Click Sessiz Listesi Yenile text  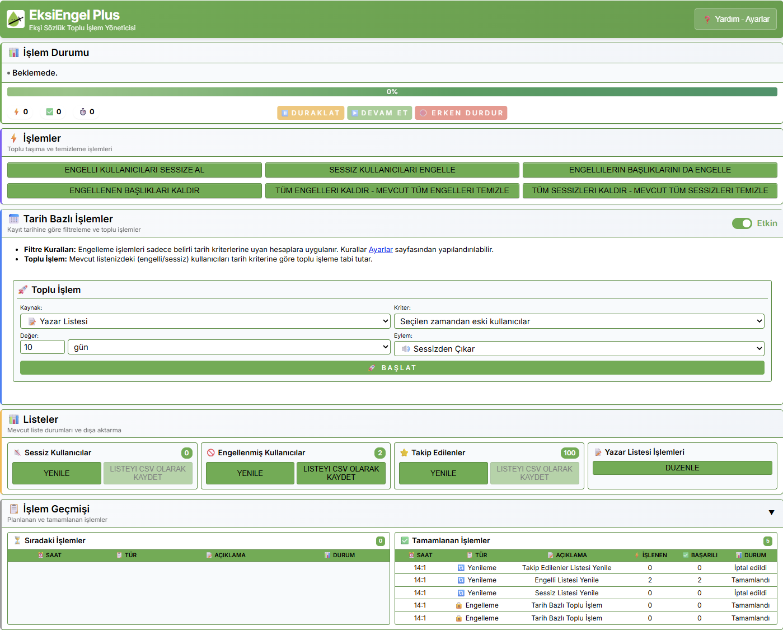[566, 593]
